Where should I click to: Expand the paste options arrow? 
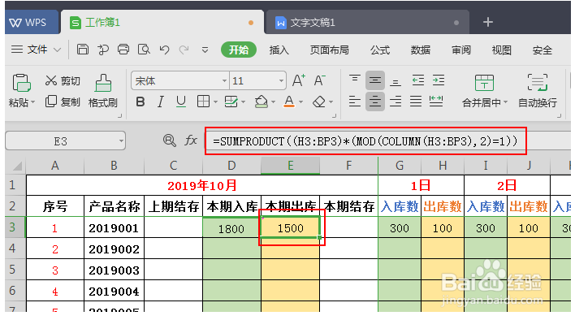[x=33, y=102]
